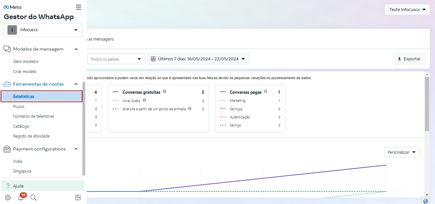The height and width of the screenshot is (204, 435).
Task: Click the Exportar button
Action: 409,59
